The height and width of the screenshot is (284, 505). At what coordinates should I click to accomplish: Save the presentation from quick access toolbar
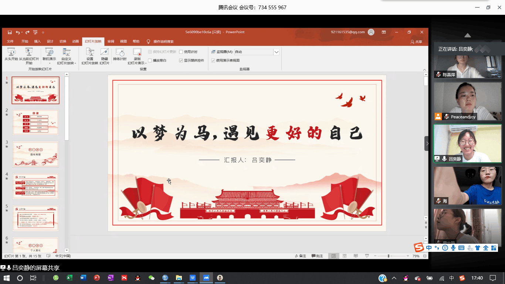pos(10,33)
